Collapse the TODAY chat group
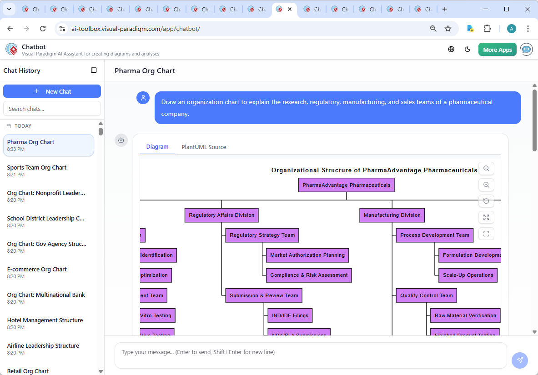538x375 pixels. click(21, 126)
